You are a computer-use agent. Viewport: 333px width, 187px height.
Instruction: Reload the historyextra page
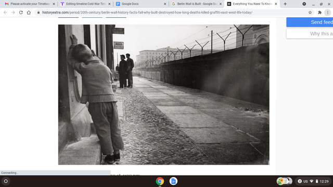(x=21, y=12)
